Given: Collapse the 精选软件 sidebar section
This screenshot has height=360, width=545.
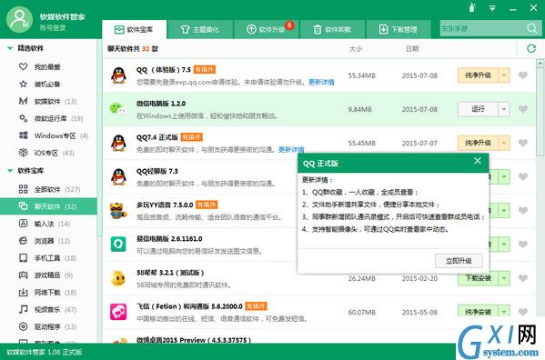Looking at the screenshot, I should click(10, 48).
